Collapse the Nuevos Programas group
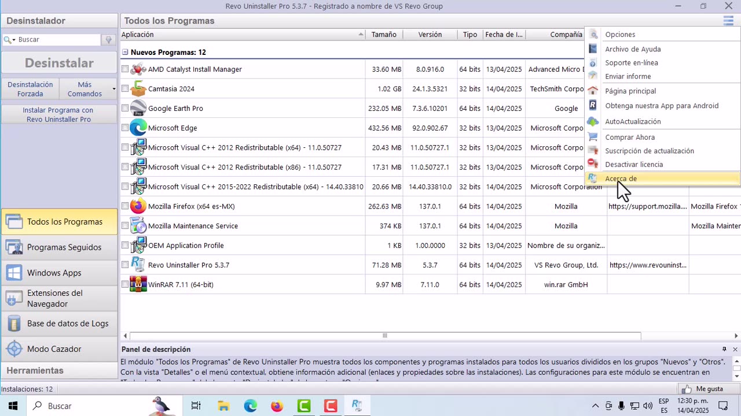 point(125,52)
